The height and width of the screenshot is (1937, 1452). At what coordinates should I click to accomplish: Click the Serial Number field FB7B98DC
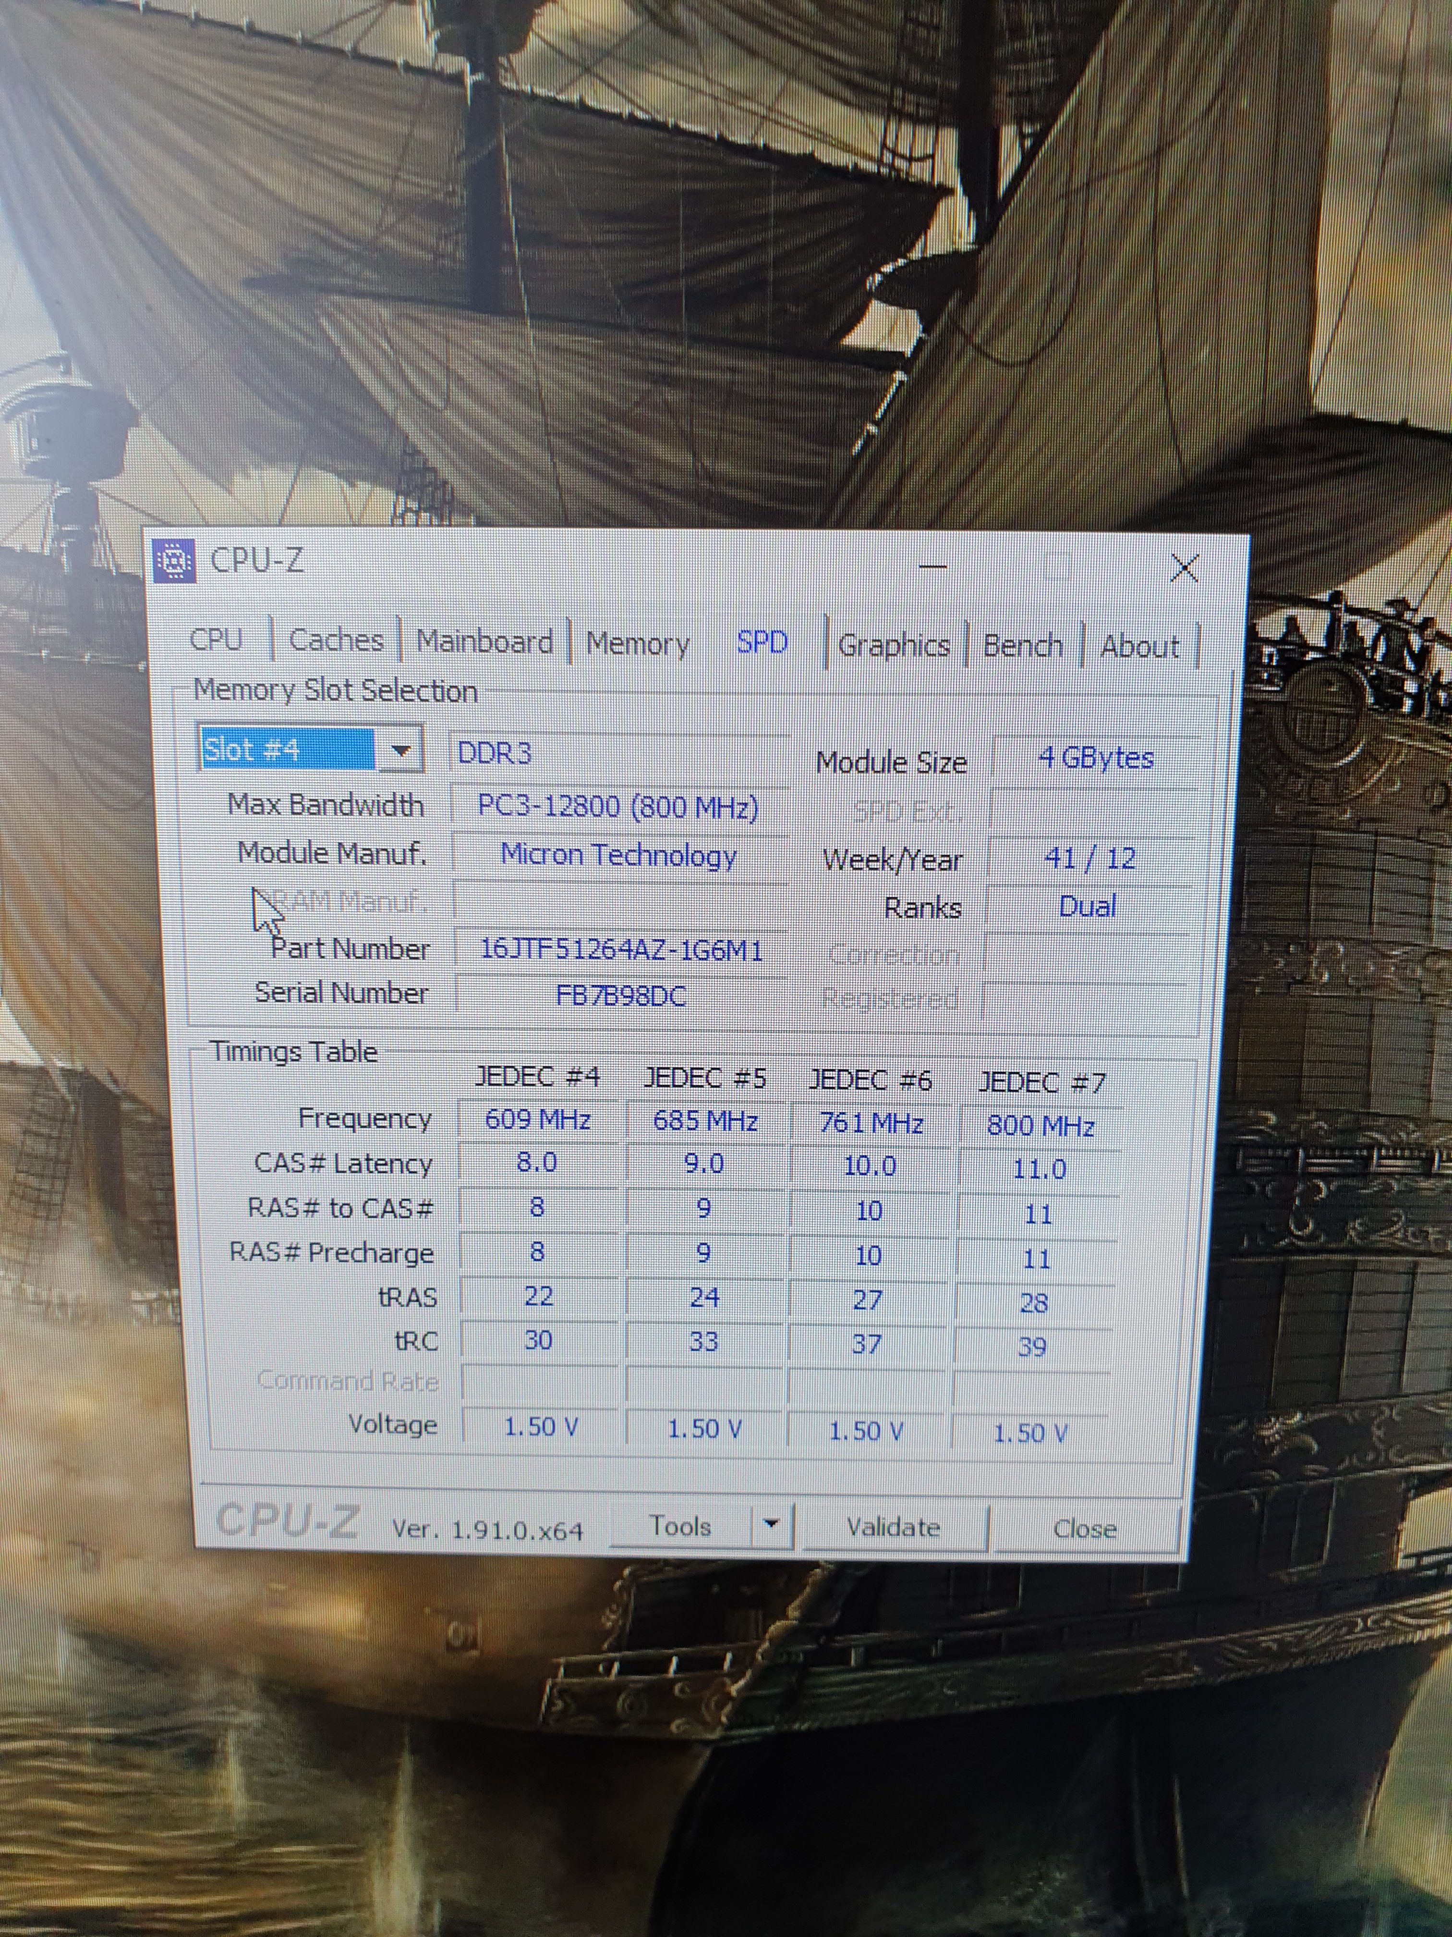click(x=620, y=996)
